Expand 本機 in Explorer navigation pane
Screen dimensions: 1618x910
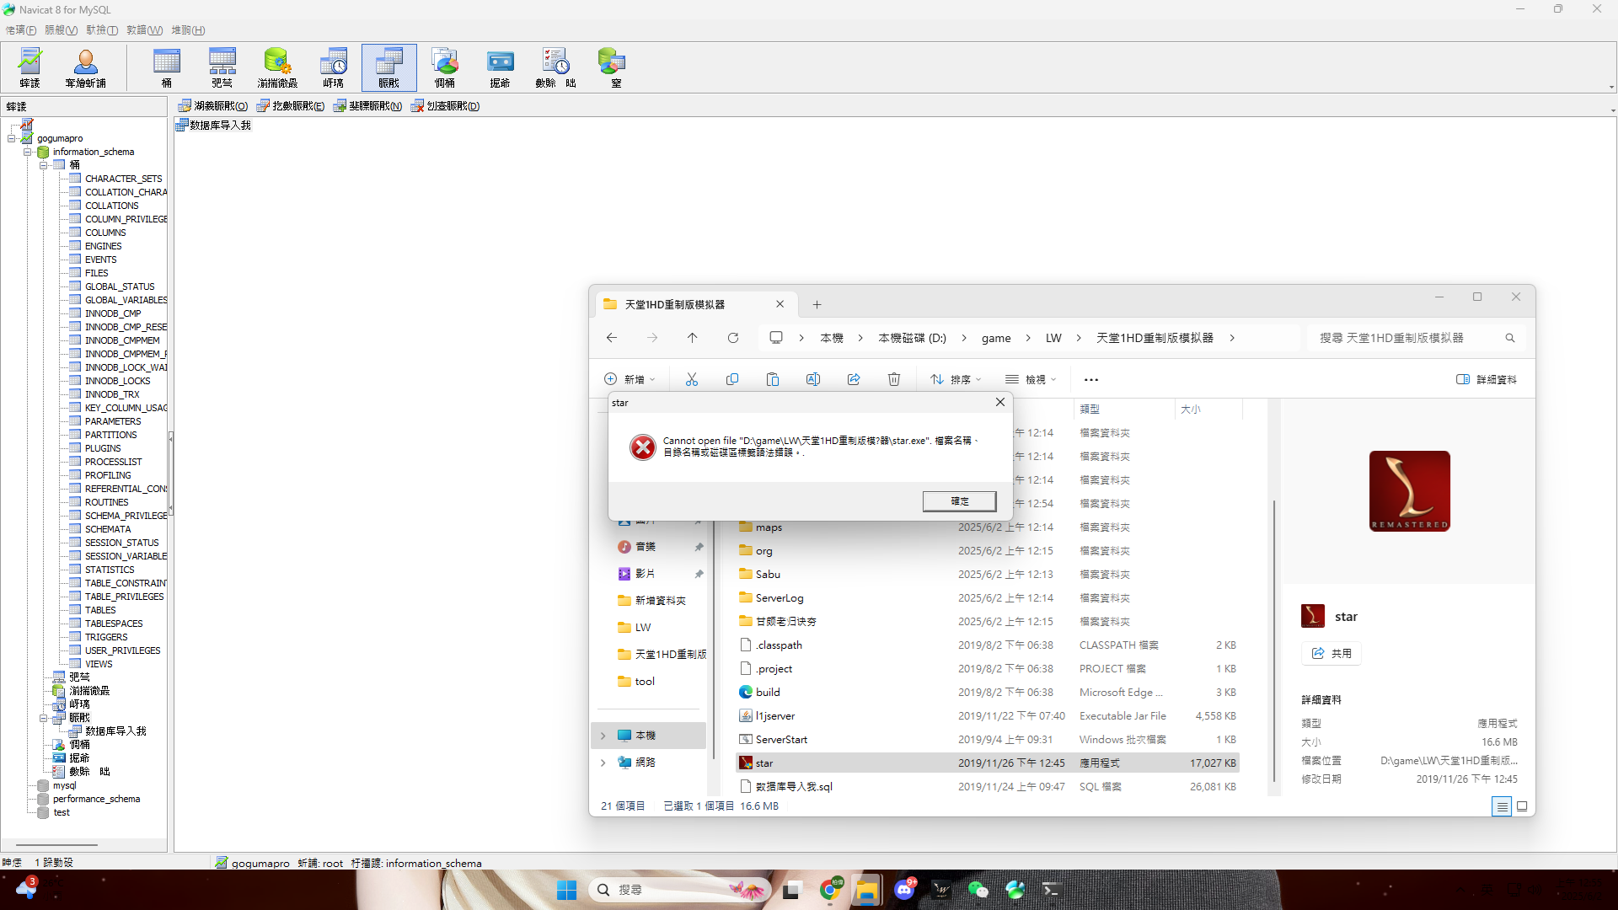click(603, 736)
